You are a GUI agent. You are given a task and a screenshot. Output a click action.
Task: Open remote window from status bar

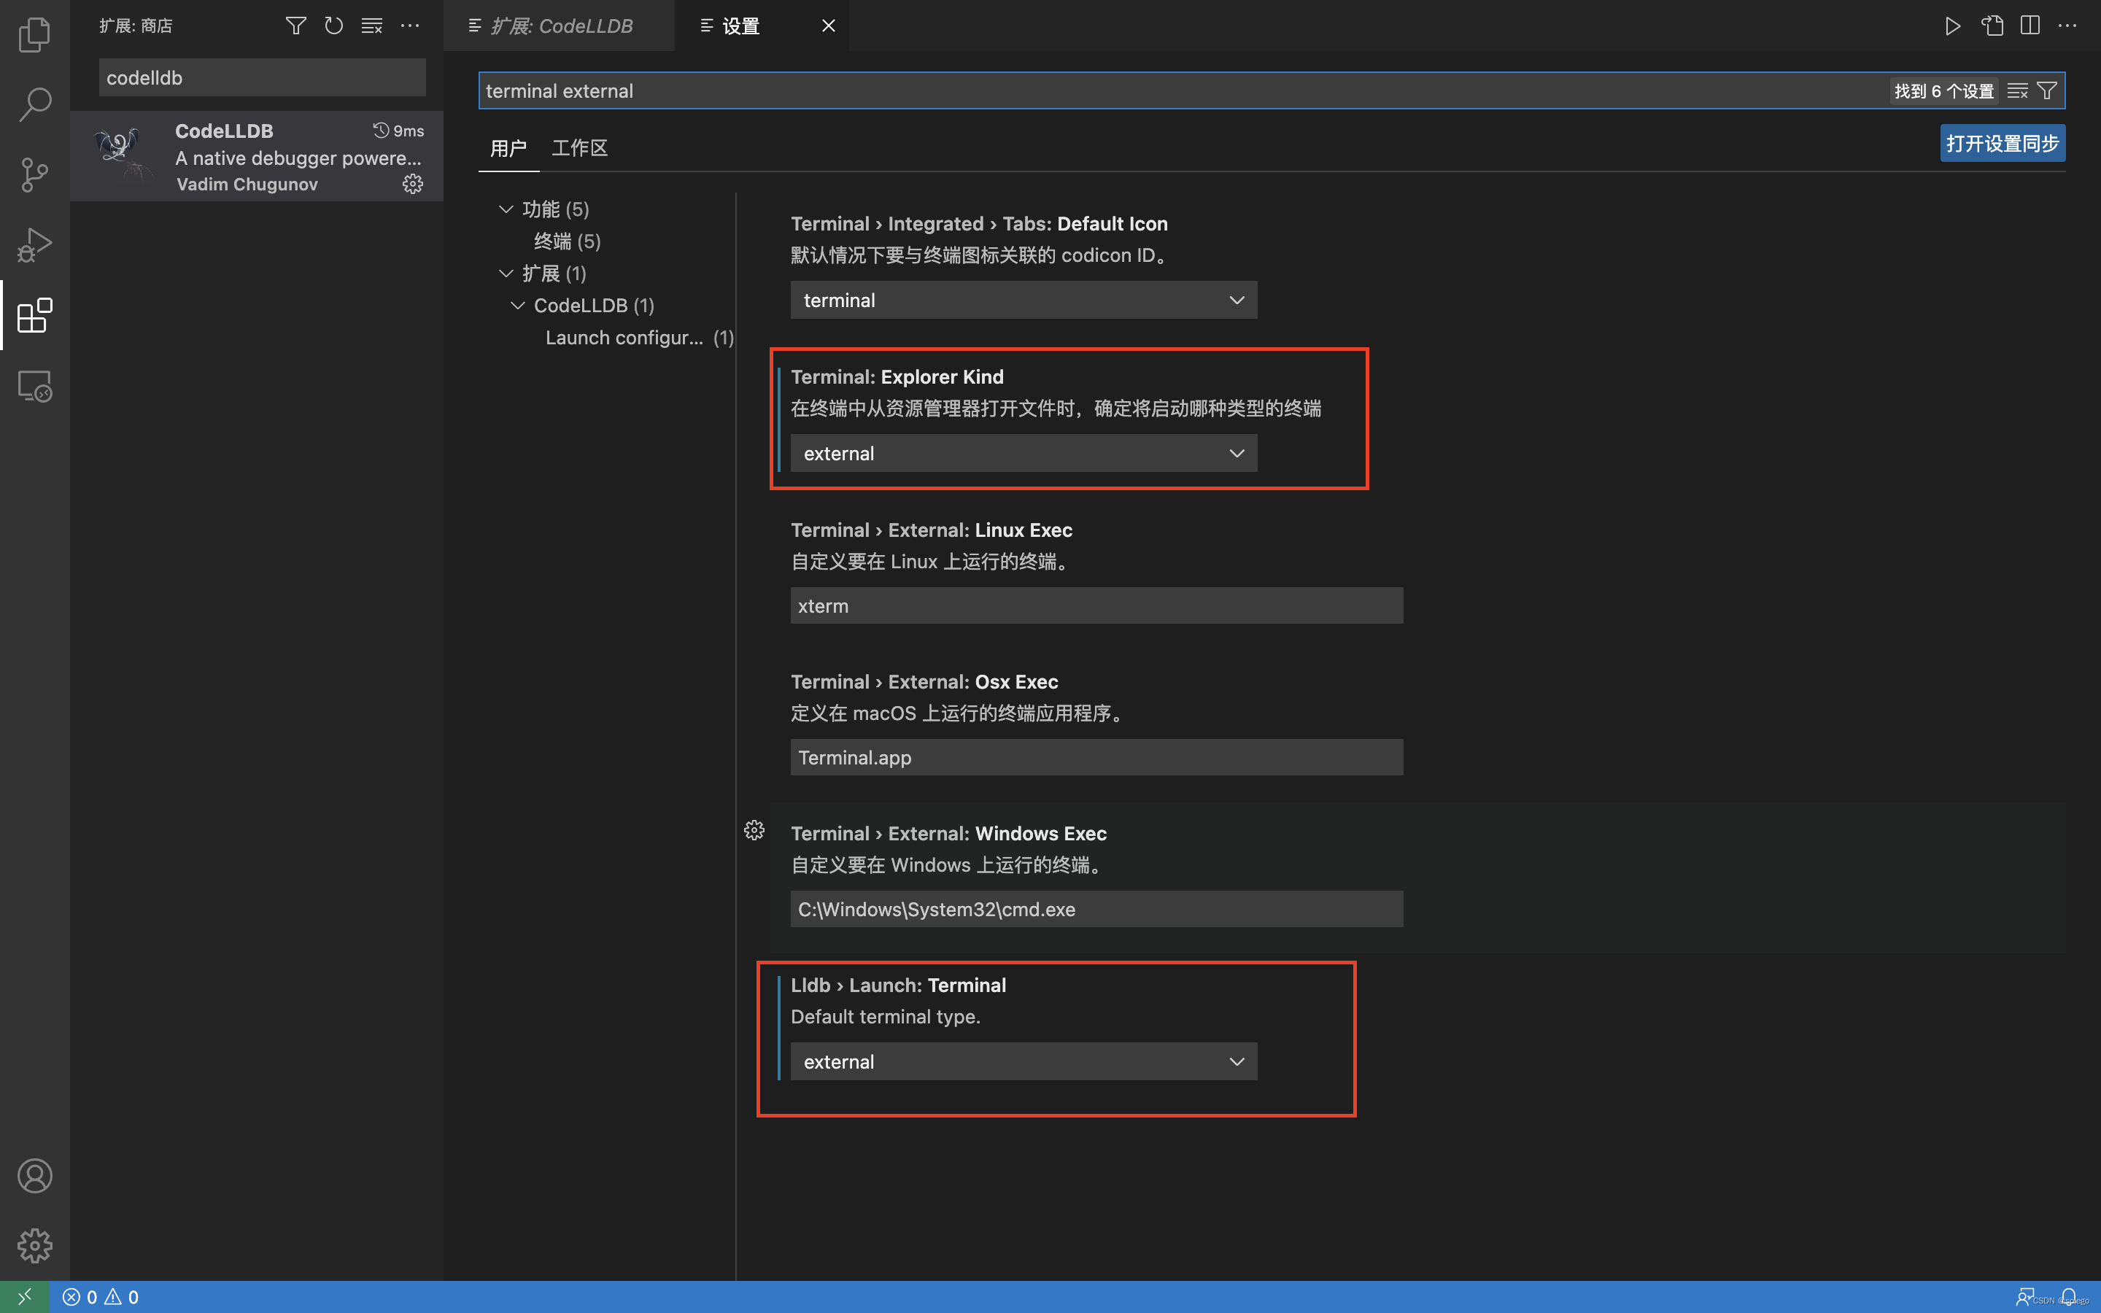pos(24,1296)
